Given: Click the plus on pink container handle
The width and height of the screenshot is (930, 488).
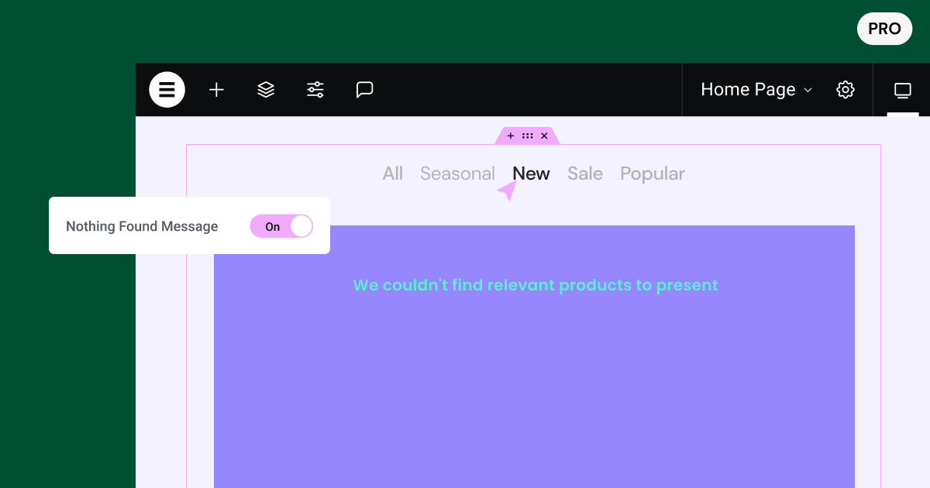Looking at the screenshot, I should [x=511, y=136].
